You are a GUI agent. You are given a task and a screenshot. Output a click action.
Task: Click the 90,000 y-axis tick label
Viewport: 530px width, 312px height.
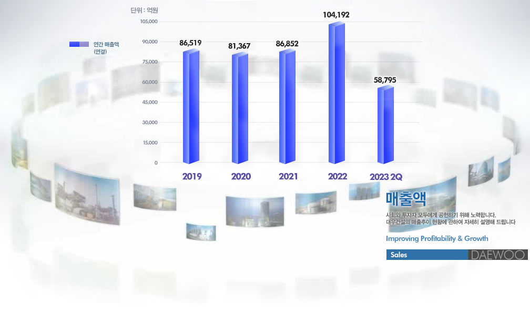pyautogui.click(x=150, y=42)
